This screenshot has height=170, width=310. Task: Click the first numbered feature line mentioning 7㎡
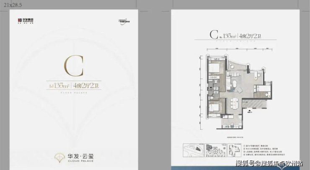pos(256,146)
